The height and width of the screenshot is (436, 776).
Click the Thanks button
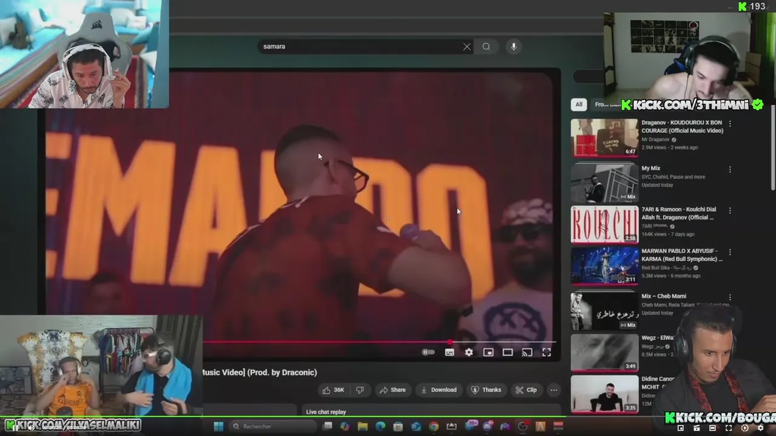pos(486,390)
